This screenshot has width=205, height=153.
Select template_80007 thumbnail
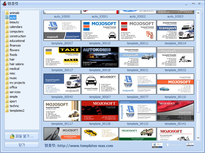pos(62,30)
